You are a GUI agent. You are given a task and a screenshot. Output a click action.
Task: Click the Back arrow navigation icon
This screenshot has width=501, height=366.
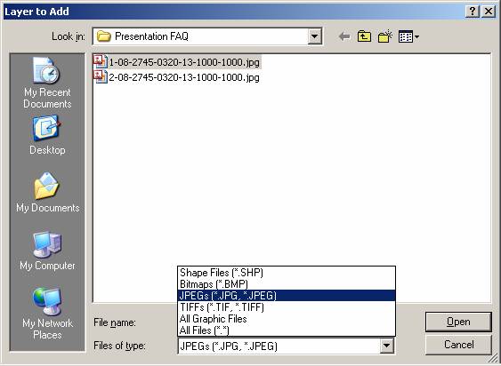(x=344, y=36)
